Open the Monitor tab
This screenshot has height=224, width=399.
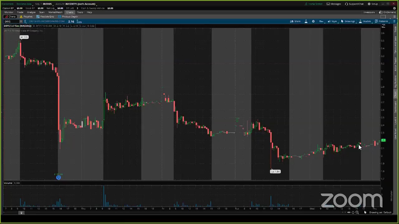click(9, 12)
